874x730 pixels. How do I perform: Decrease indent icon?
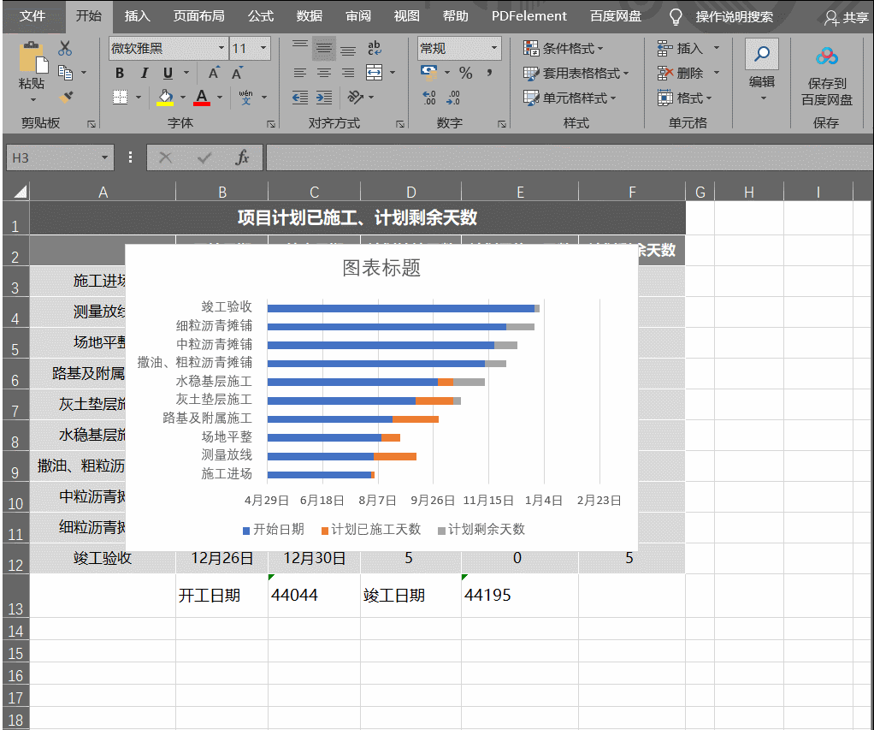point(300,98)
